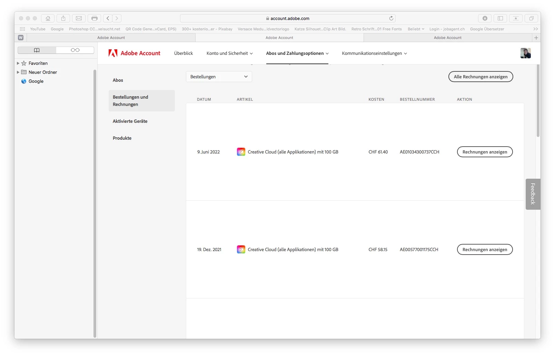Open the Favorites grid icon in the bookmarks bar
This screenshot has width=555, height=356.
click(22, 29)
